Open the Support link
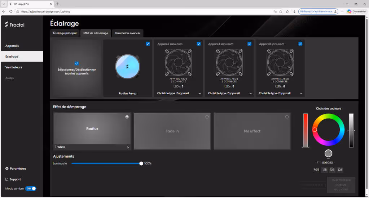This screenshot has height=198, width=369. pyautogui.click(x=15, y=179)
